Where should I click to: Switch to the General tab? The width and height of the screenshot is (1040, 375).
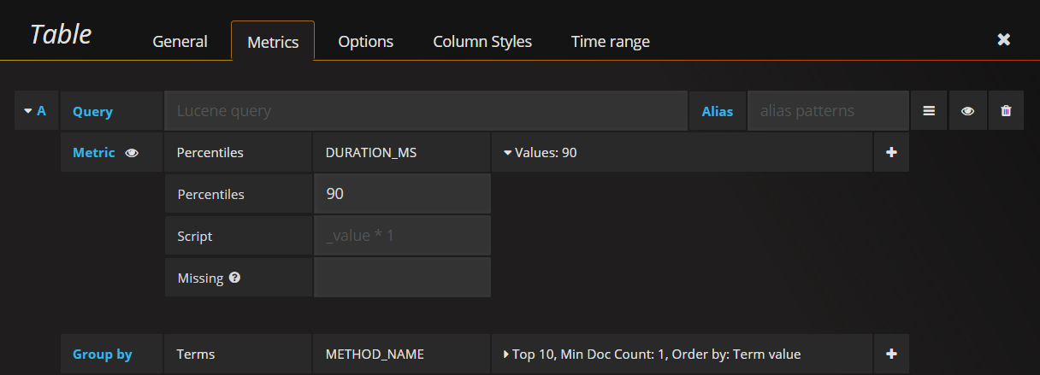(180, 41)
